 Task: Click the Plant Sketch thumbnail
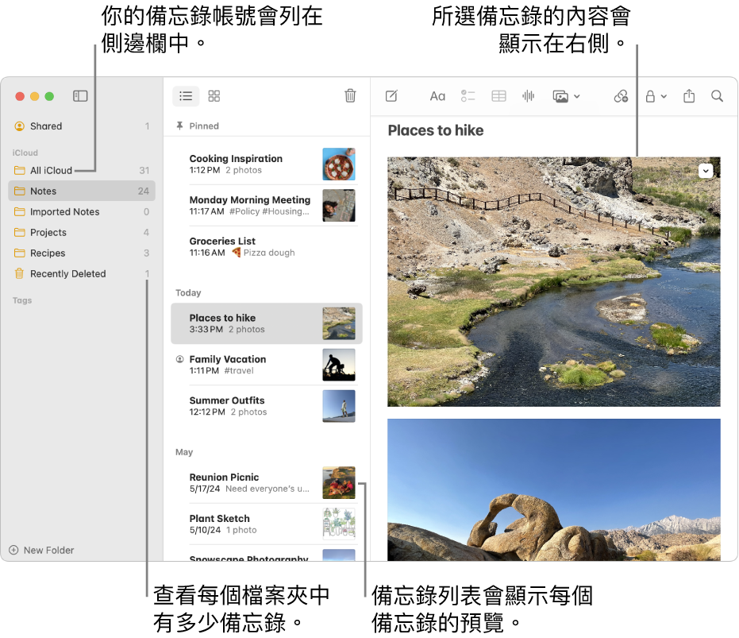coord(339,524)
